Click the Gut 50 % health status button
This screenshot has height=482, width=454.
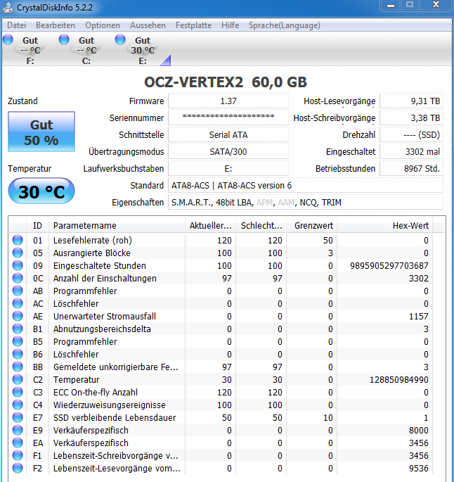[x=41, y=132]
